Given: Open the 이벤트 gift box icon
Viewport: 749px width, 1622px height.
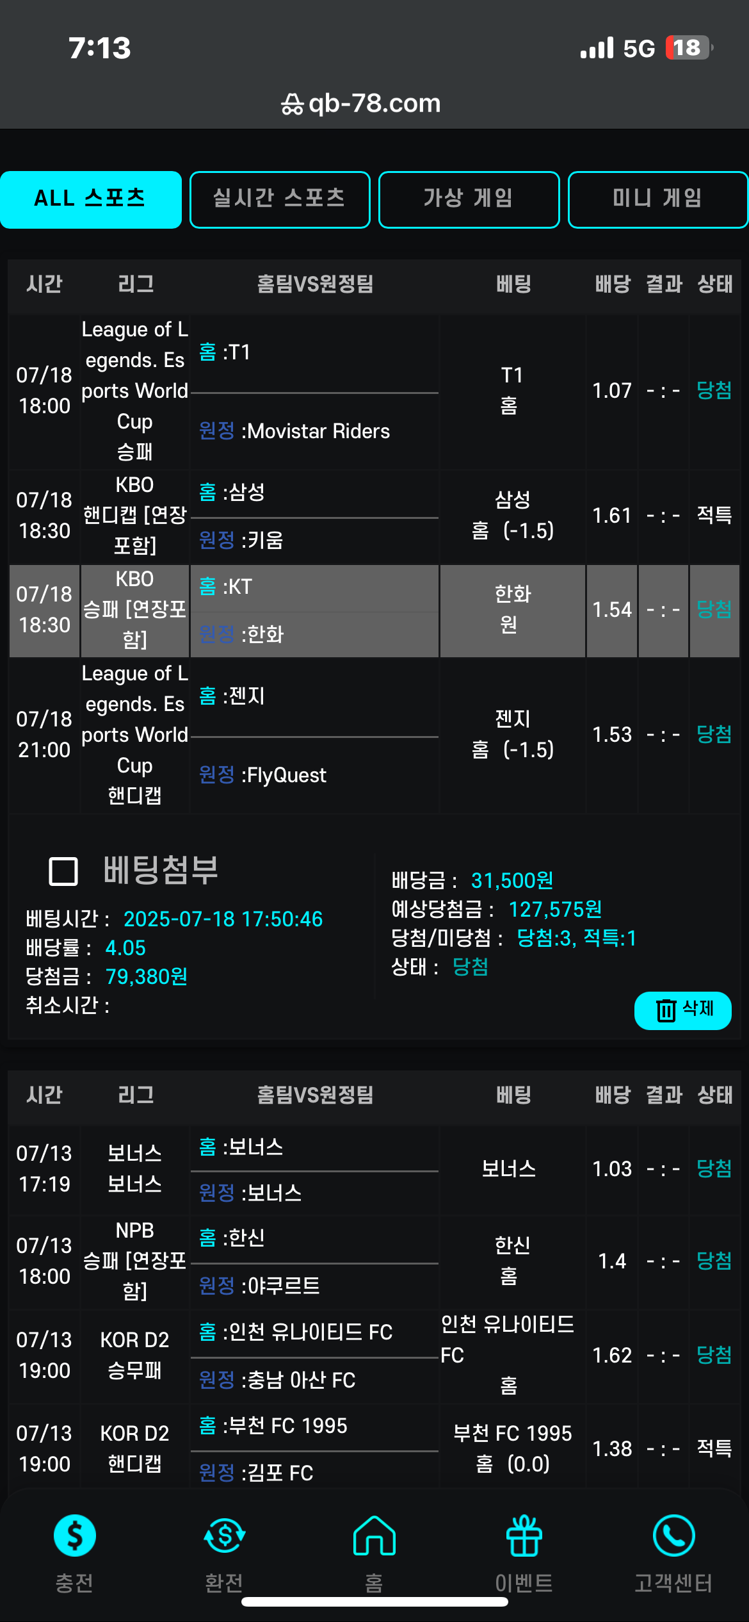Looking at the screenshot, I should [524, 1536].
